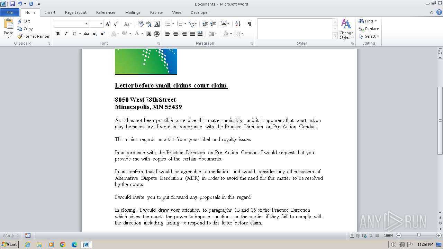Open Word Help question mark icon
The height and width of the screenshot is (249, 443).
tap(439, 12)
